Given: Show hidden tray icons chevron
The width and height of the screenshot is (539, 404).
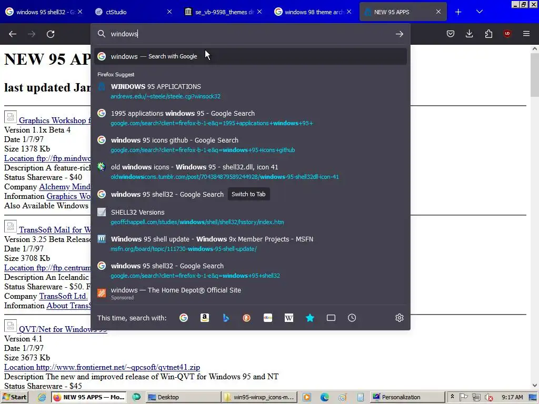Looking at the screenshot, I should pos(452,397).
